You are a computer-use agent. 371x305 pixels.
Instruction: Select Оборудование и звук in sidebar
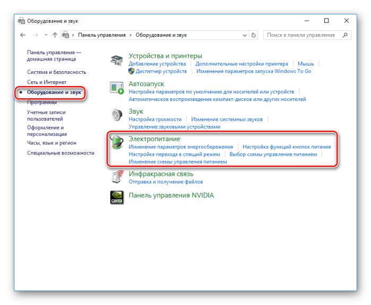(54, 92)
